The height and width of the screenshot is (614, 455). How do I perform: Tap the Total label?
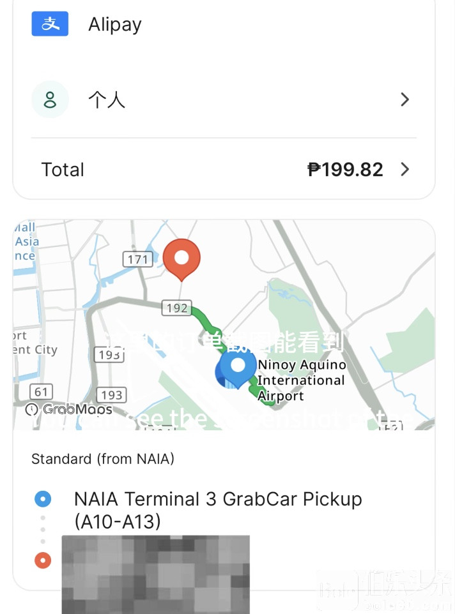coord(63,169)
